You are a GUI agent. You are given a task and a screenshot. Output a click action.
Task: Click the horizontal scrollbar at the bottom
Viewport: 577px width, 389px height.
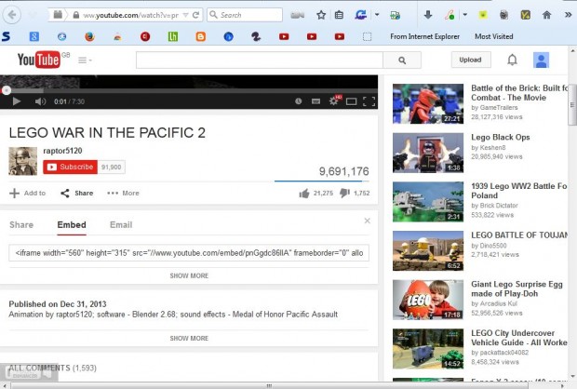point(269,385)
